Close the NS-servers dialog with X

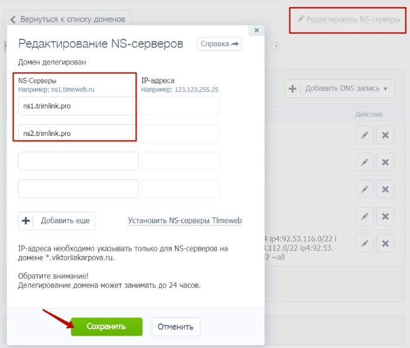pos(257,30)
